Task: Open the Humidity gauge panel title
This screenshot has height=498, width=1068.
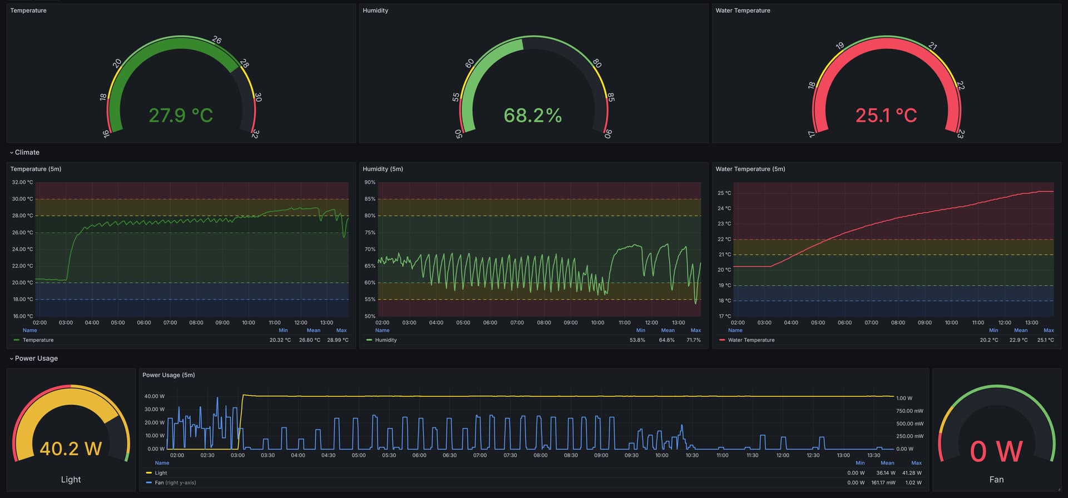Action: click(x=375, y=11)
